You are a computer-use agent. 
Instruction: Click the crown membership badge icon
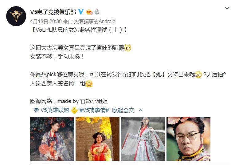pos(89,12)
